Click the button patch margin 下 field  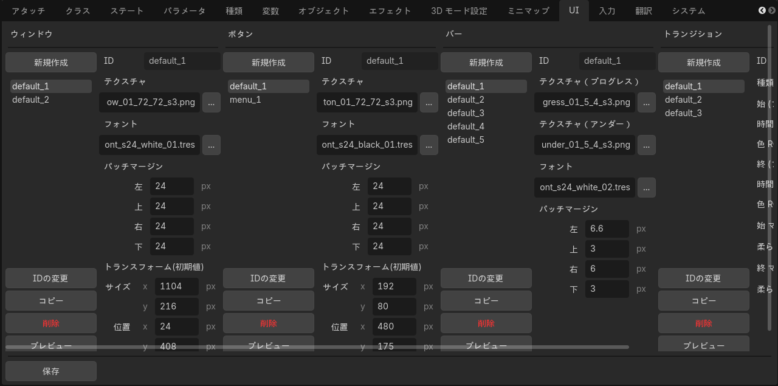point(390,247)
